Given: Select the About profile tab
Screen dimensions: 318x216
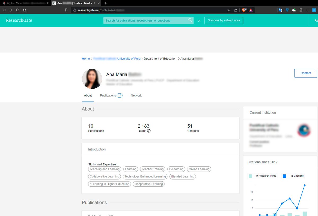Looking at the screenshot, I should pyautogui.click(x=88, y=95).
